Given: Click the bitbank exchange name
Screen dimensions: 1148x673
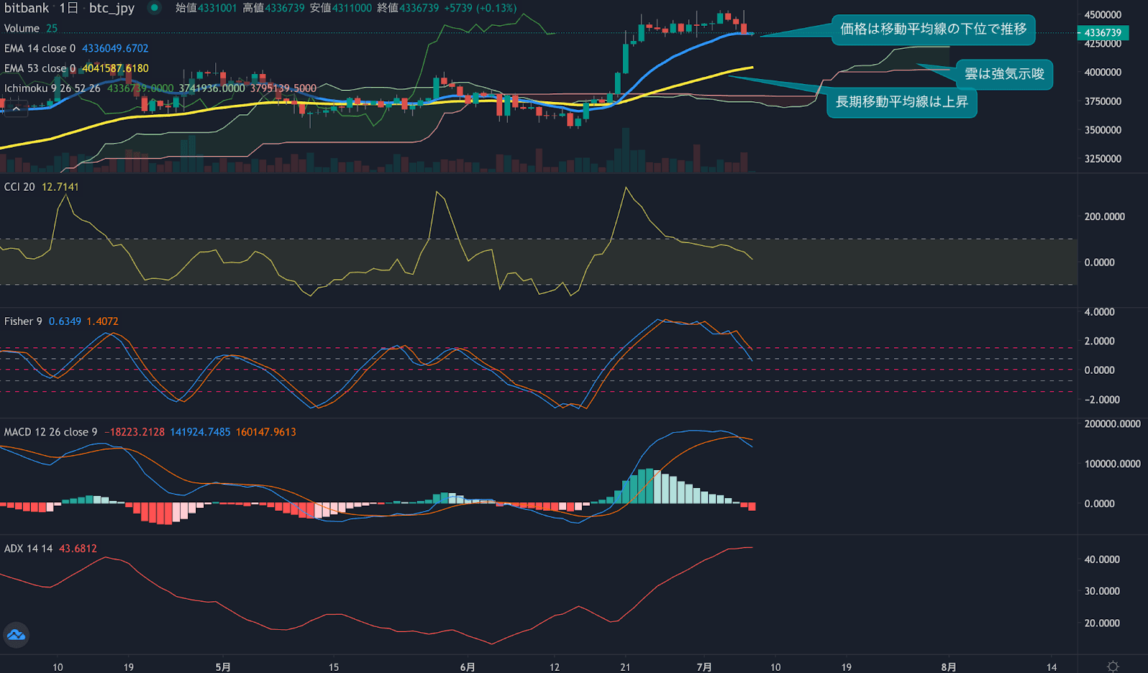Looking at the screenshot, I should tap(27, 8).
